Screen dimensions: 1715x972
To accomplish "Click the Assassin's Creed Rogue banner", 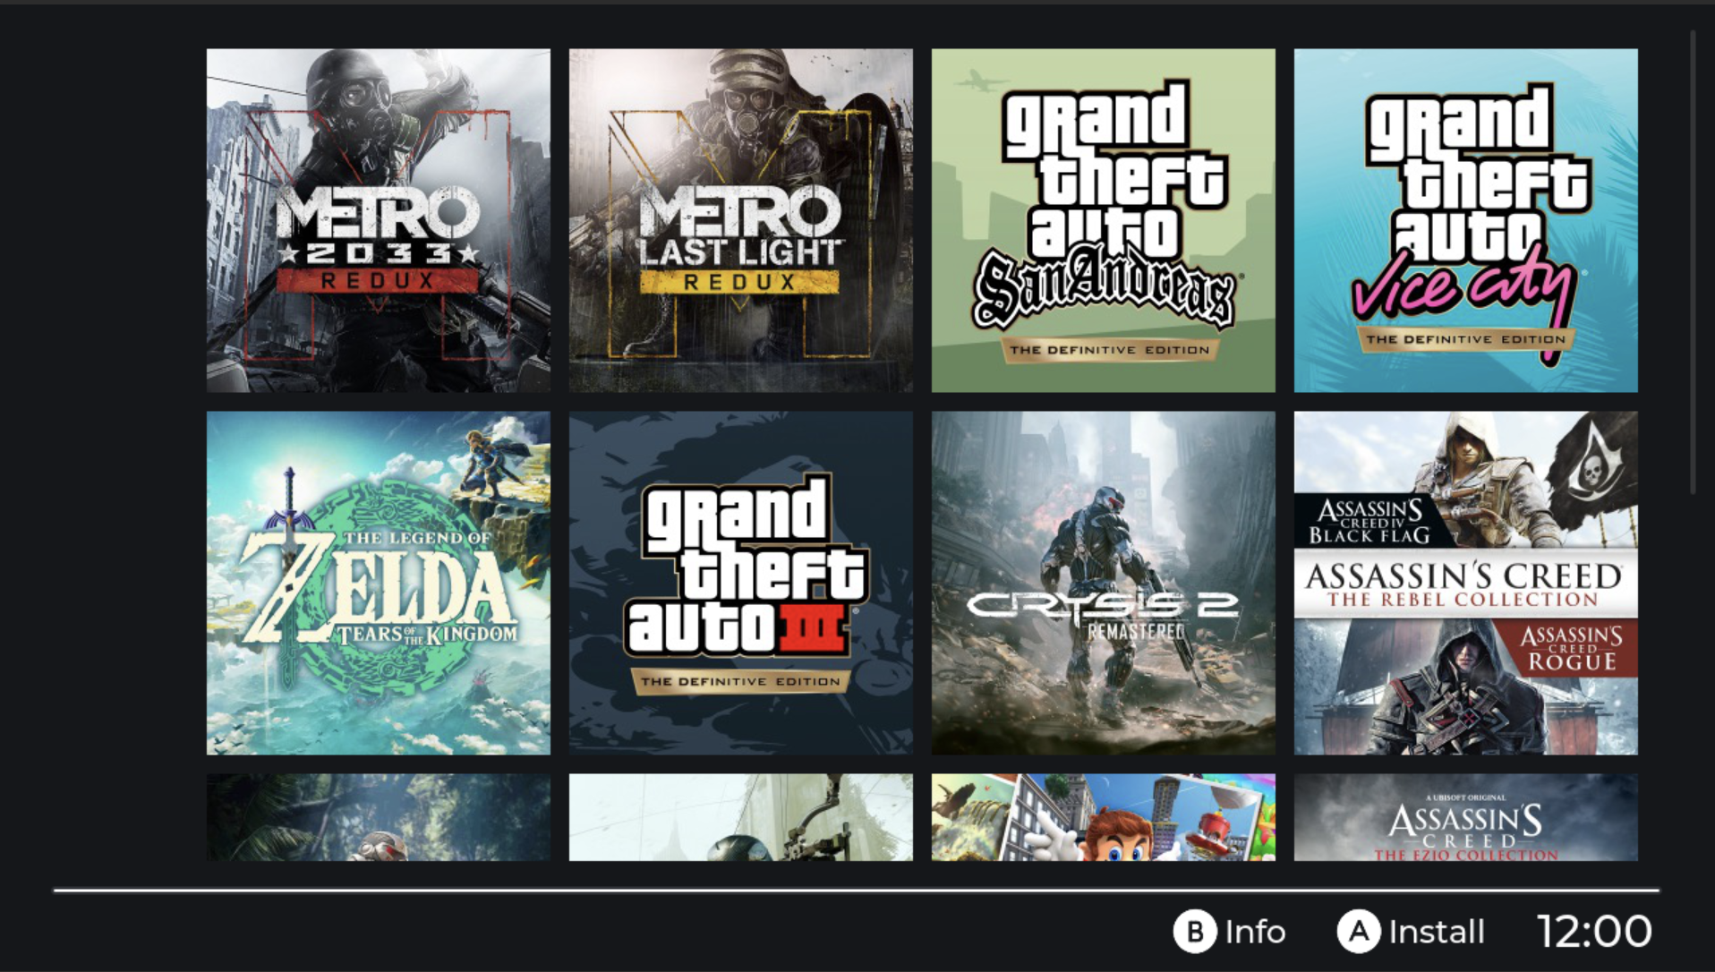I will 1572,650.
